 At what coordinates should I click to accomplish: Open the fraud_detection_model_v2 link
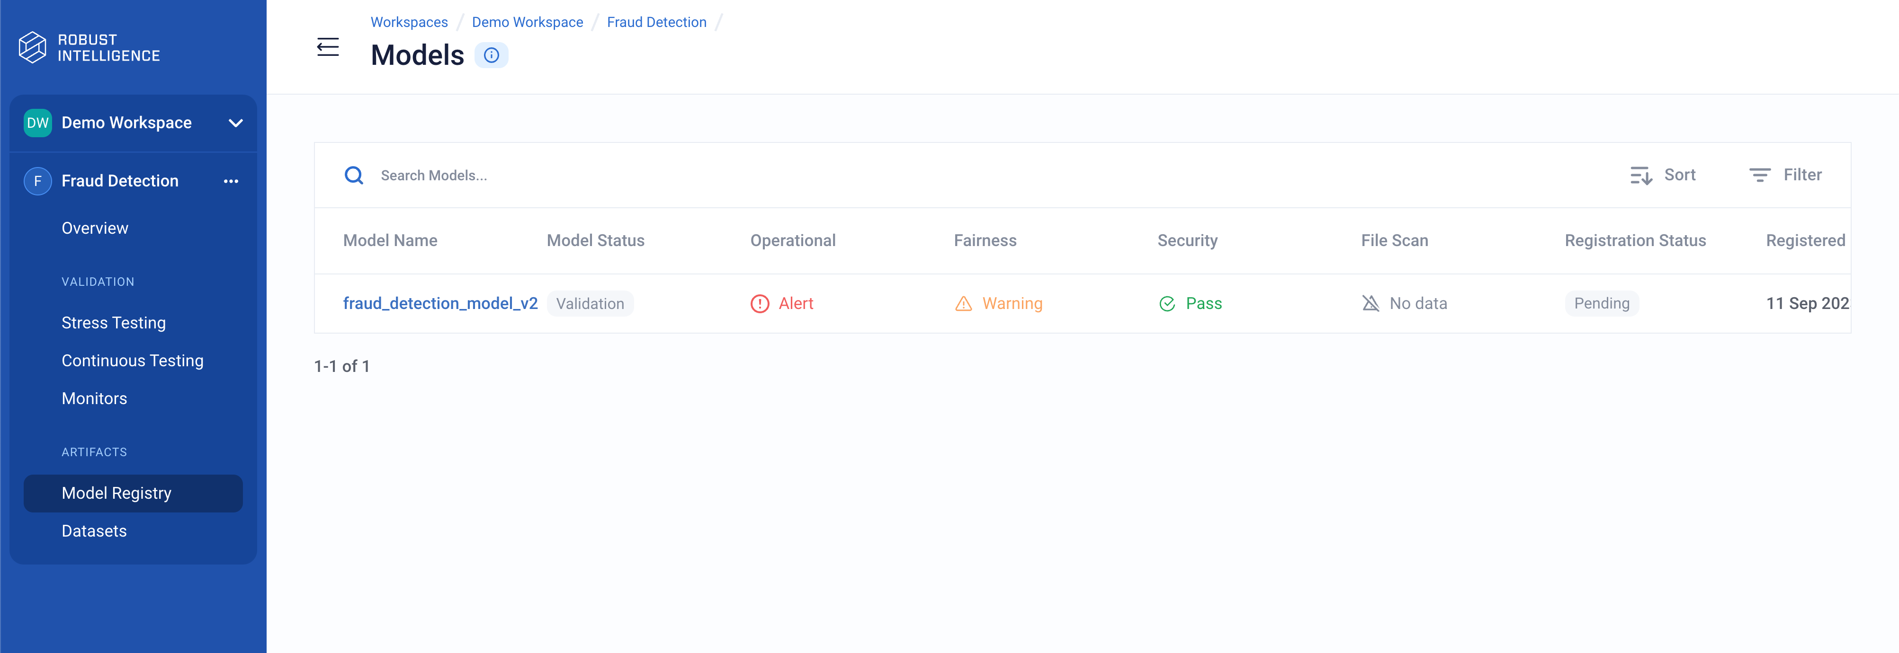click(440, 303)
